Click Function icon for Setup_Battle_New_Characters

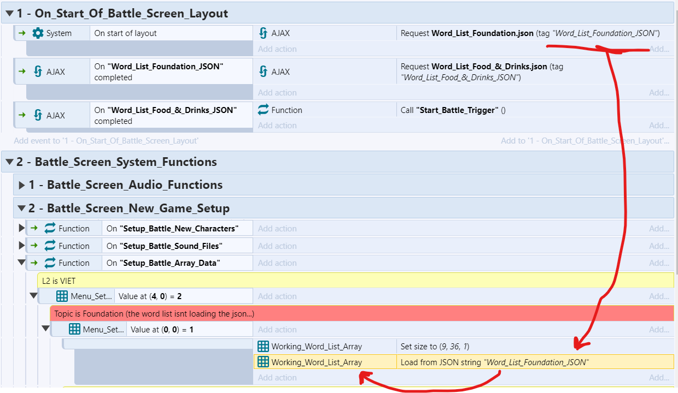click(x=50, y=229)
